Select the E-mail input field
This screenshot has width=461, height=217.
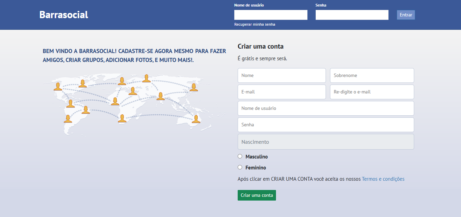click(x=281, y=92)
